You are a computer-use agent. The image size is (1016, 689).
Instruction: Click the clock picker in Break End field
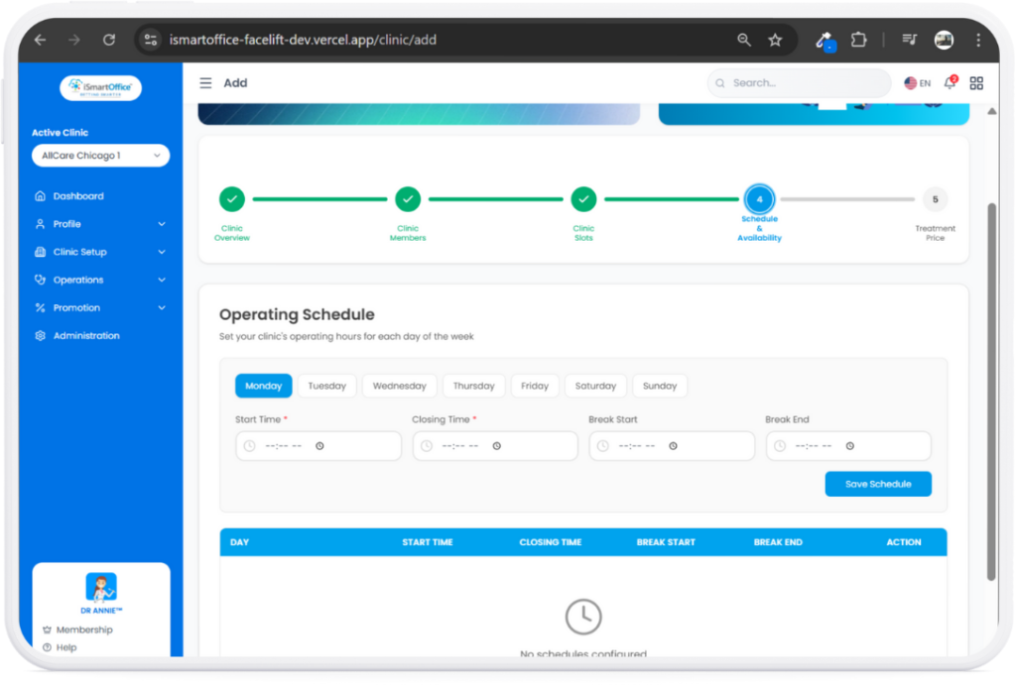(x=850, y=446)
